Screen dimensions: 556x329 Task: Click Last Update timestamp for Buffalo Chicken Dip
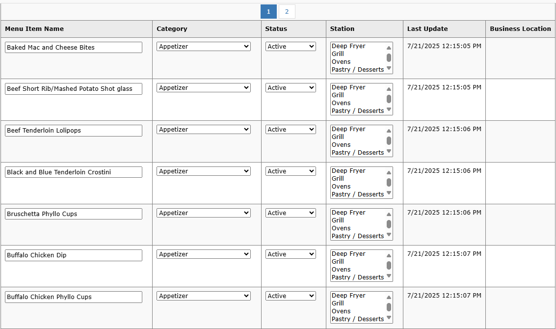click(444, 254)
